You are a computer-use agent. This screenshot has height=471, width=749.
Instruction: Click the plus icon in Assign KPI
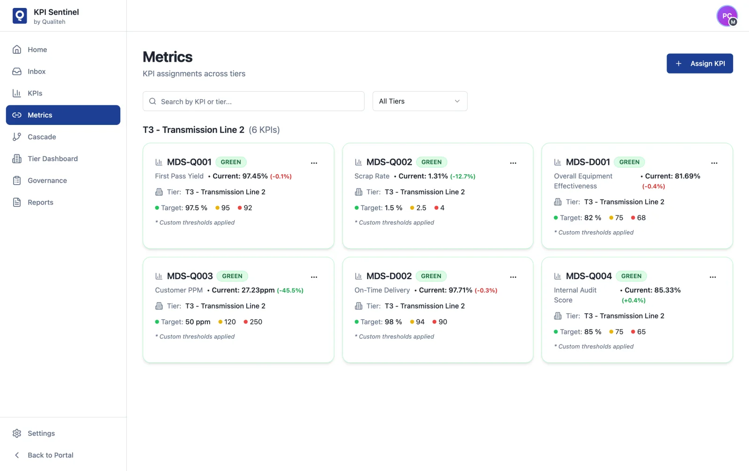pos(678,64)
